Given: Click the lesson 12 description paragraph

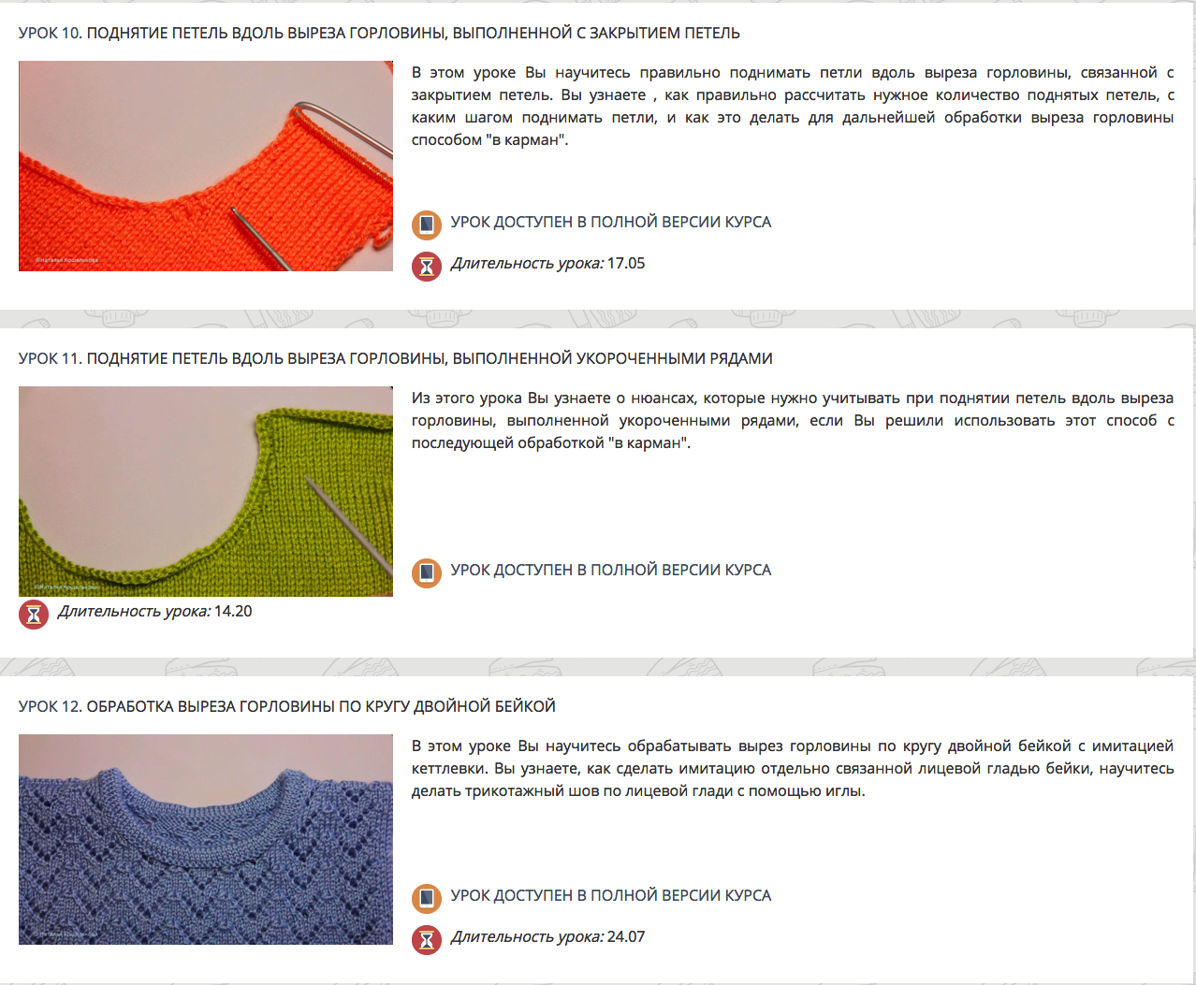Looking at the screenshot, I should (x=793, y=768).
